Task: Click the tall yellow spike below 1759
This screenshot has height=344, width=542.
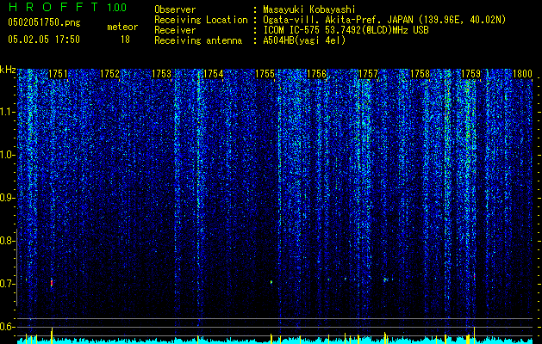Action: (x=474, y=335)
